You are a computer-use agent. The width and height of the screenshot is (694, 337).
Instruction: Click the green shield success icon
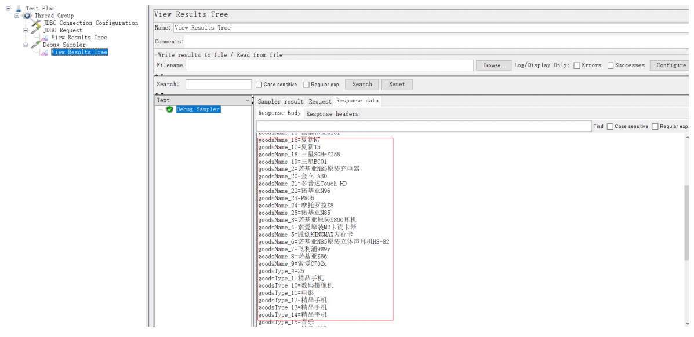tap(169, 109)
